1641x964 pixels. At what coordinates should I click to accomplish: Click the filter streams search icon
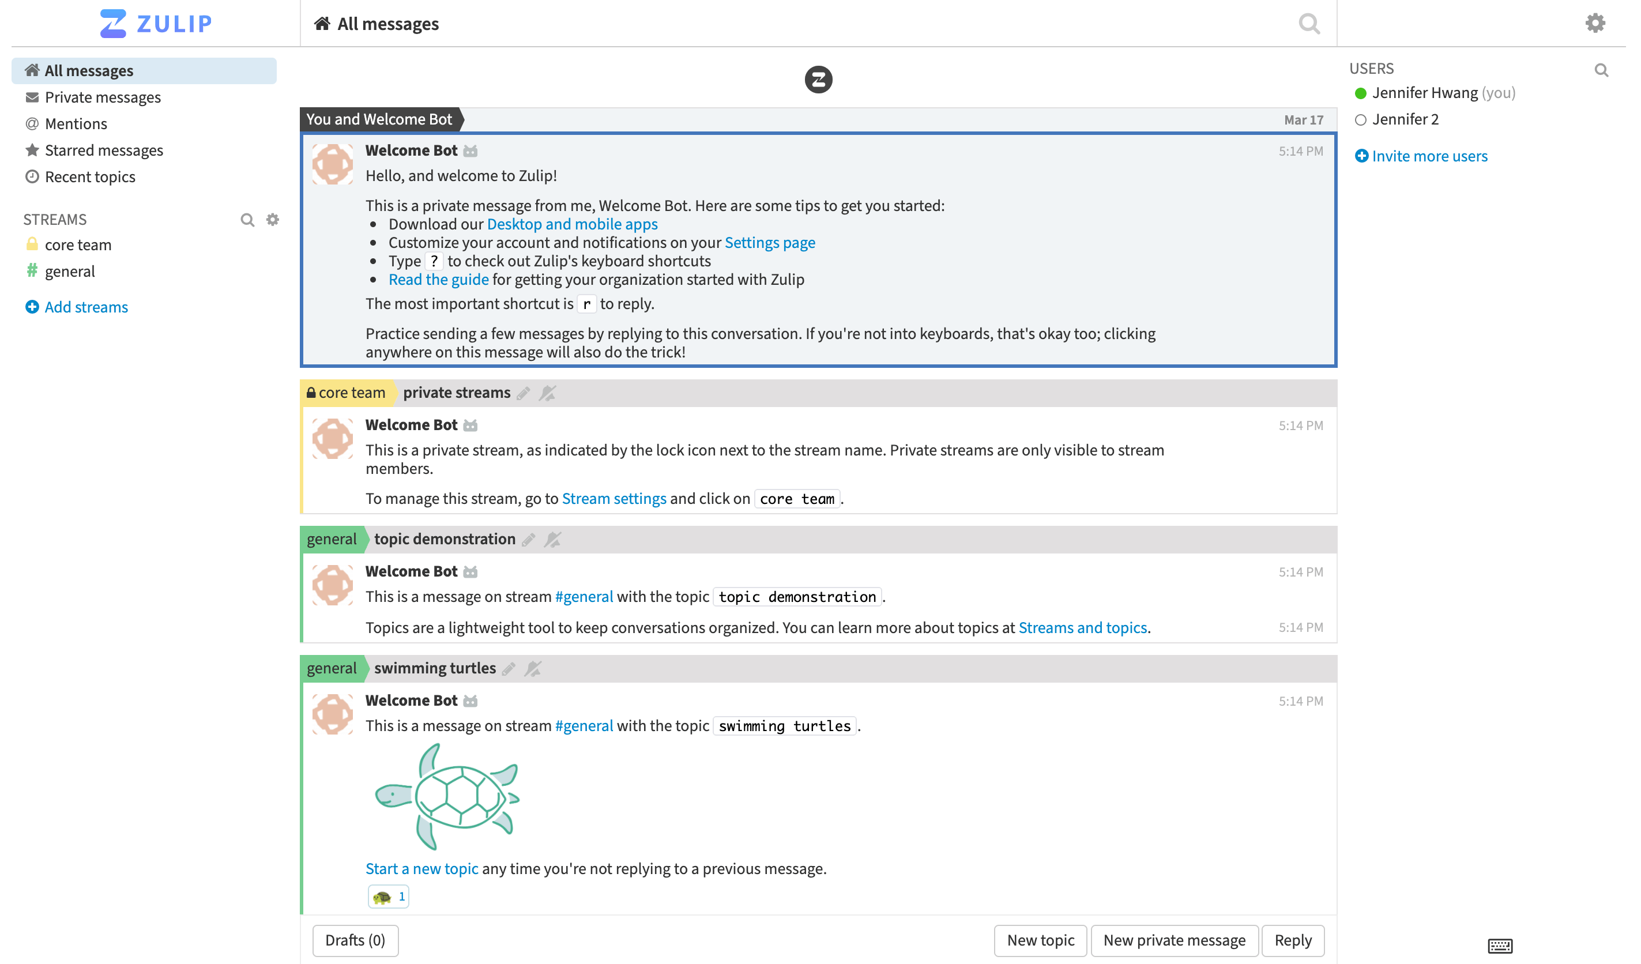click(247, 220)
